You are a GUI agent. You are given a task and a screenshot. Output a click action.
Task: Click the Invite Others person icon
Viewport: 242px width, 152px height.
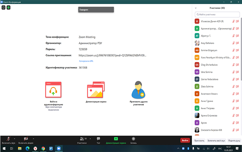coord(139,90)
